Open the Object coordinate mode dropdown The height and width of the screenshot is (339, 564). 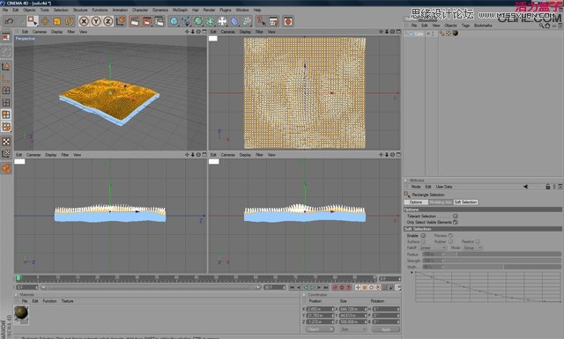click(x=321, y=329)
